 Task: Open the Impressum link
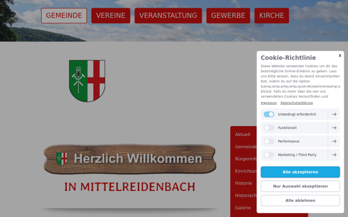pyautogui.click(x=269, y=103)
